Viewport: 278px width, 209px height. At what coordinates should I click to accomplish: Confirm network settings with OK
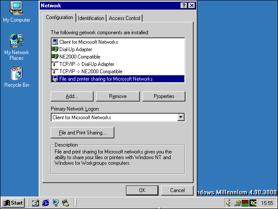pyautogui.click(x=142, y=190)
